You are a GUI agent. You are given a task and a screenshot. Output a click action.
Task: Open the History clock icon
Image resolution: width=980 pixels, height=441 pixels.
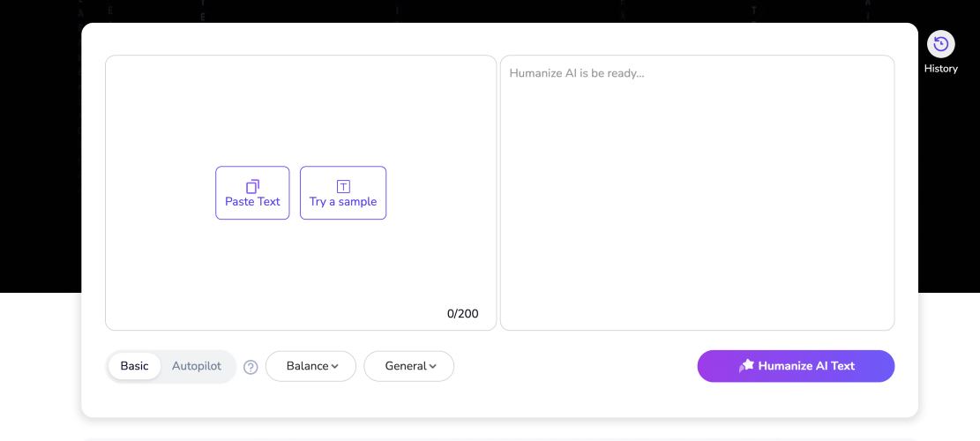click(941, 44)
